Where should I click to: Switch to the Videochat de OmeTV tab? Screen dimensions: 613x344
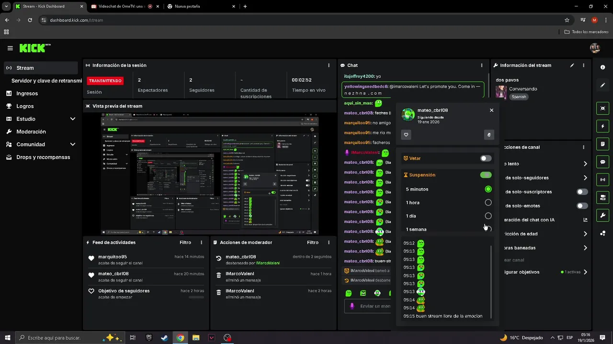pyautogui.click(x=124, y=7)
